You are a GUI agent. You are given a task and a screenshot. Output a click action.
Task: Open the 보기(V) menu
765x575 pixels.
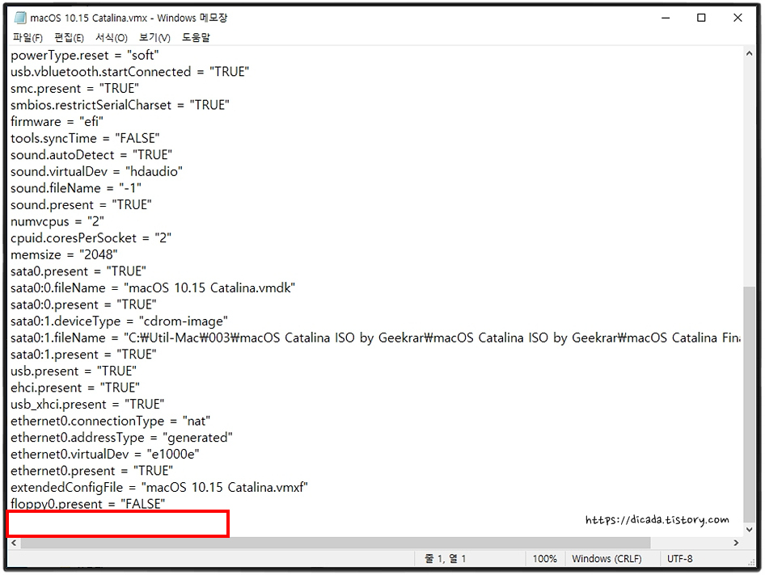click(154, 37)
